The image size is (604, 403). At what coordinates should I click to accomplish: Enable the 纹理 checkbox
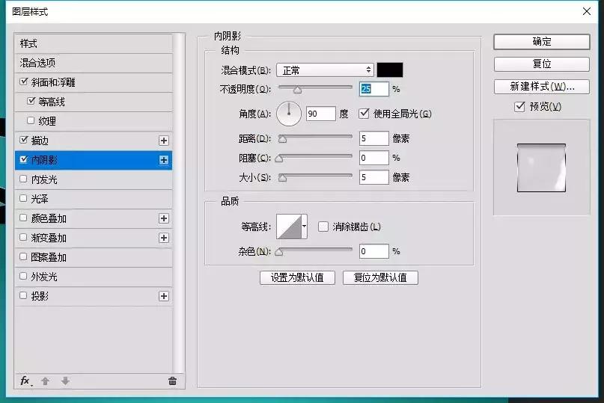[x=31, y=120]
